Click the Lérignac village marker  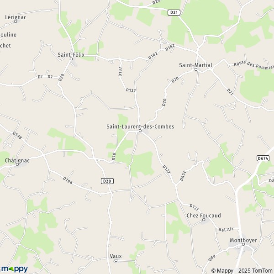coord(16,21)
